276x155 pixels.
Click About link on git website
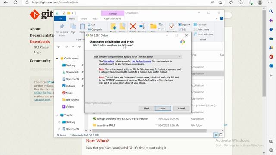35,29
